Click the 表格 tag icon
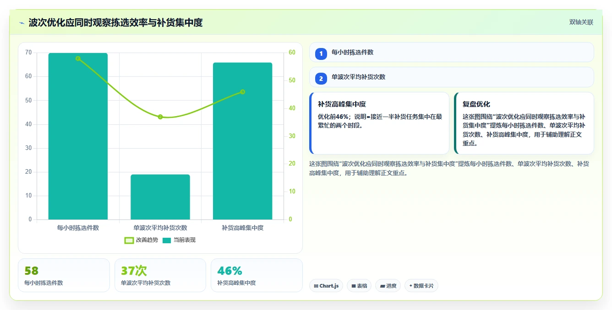Screen dimensions: 612x310 click(x=354, y=286)
